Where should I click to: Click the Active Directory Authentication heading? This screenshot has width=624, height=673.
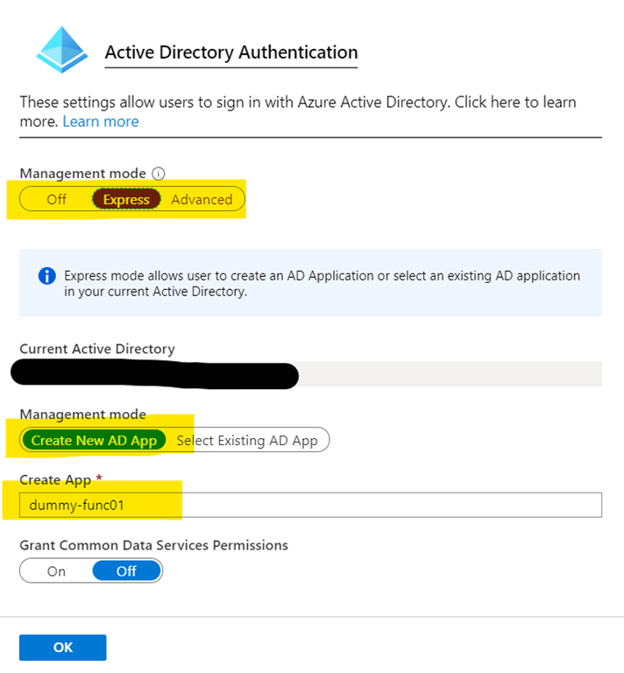(230, 53)
